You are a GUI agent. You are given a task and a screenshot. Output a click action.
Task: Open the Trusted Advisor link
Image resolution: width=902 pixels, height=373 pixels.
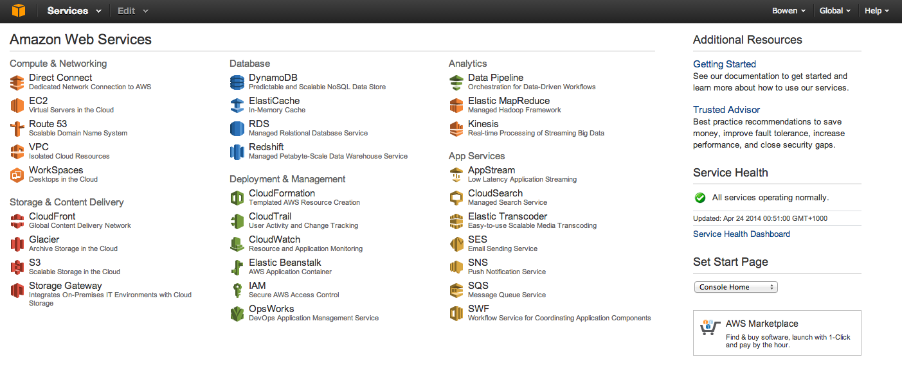coord(726,110)
